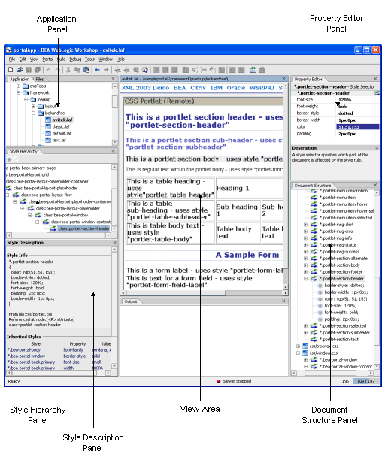The height and width of the screenshot is (466, 391).
Task: Click the IBM link
Action: (x=216, y=88)
